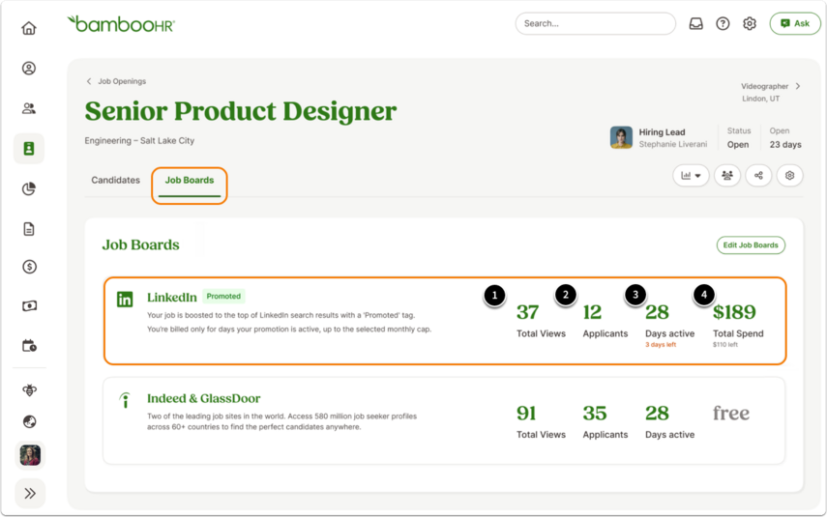Open the chart reports dropdown button
Screen dimensions: 827x517
point(691,176)
